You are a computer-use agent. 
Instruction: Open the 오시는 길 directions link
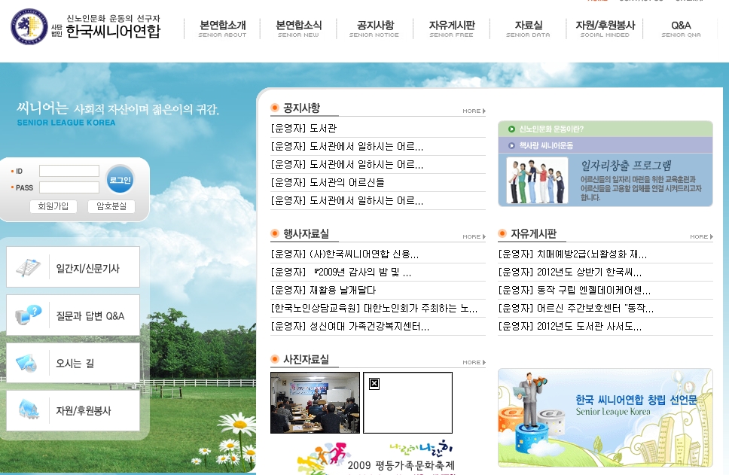point(75,364)
